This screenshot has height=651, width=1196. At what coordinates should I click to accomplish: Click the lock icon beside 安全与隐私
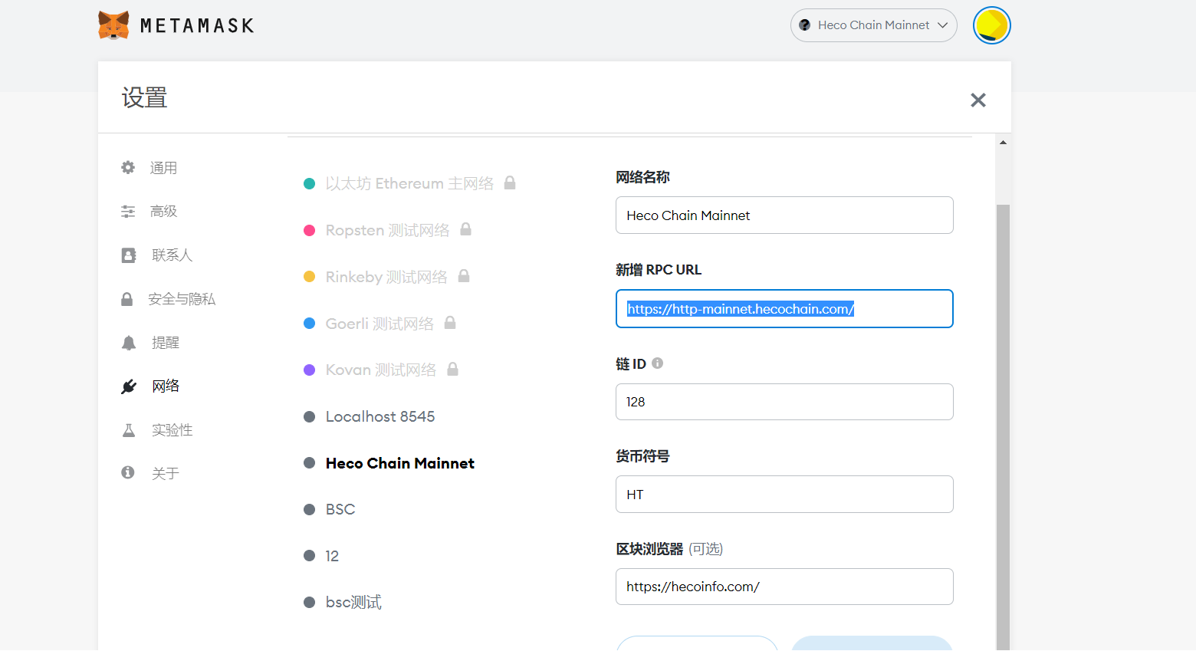[127, 299]
